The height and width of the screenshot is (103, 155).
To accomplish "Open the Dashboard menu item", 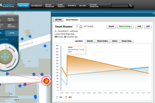I will point(37,6).
